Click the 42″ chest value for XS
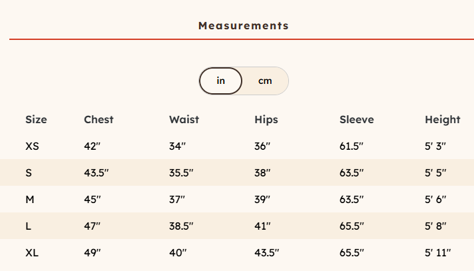This screenshot has width=474, height=271. click(92, 146)
